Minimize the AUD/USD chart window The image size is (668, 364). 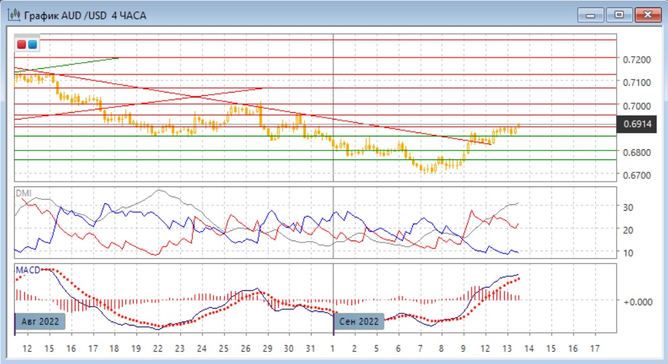point(588,14)
